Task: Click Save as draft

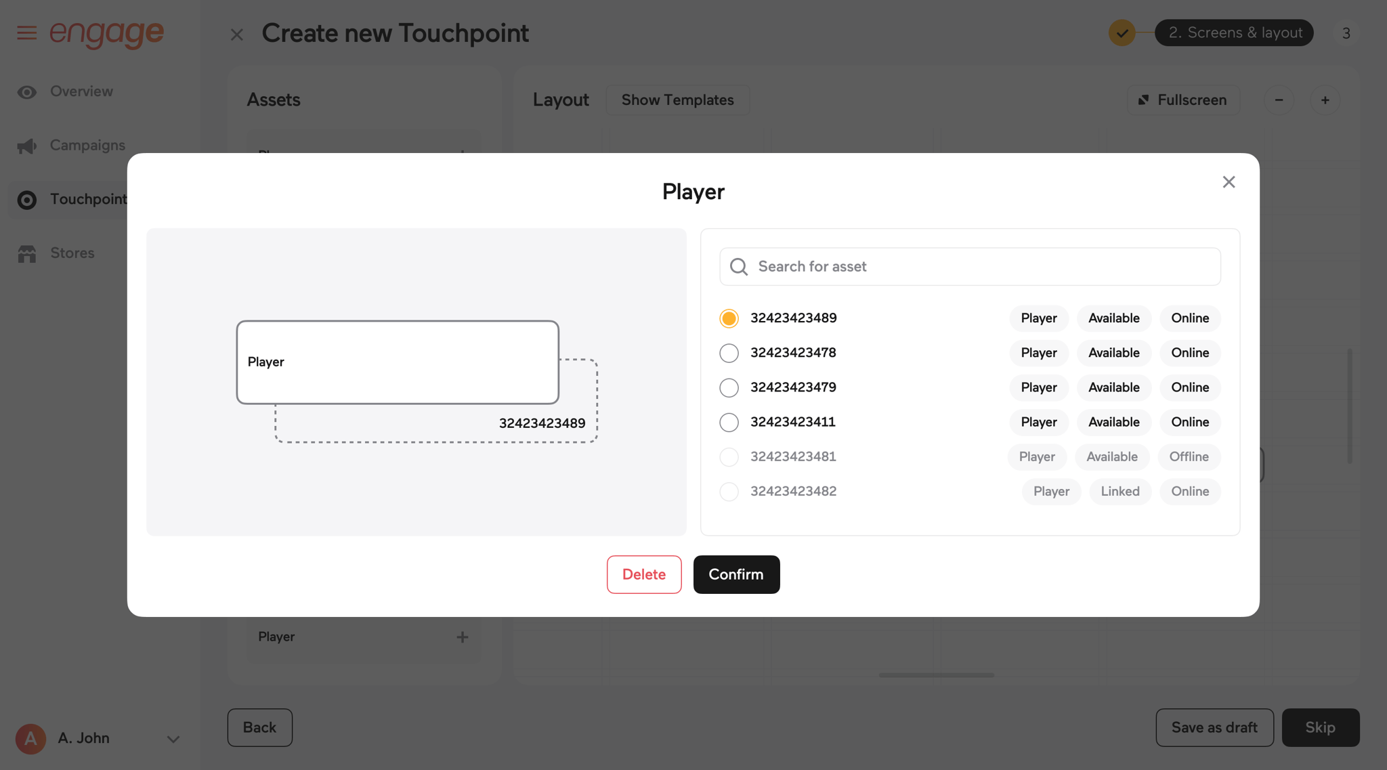Action: 1214,727
